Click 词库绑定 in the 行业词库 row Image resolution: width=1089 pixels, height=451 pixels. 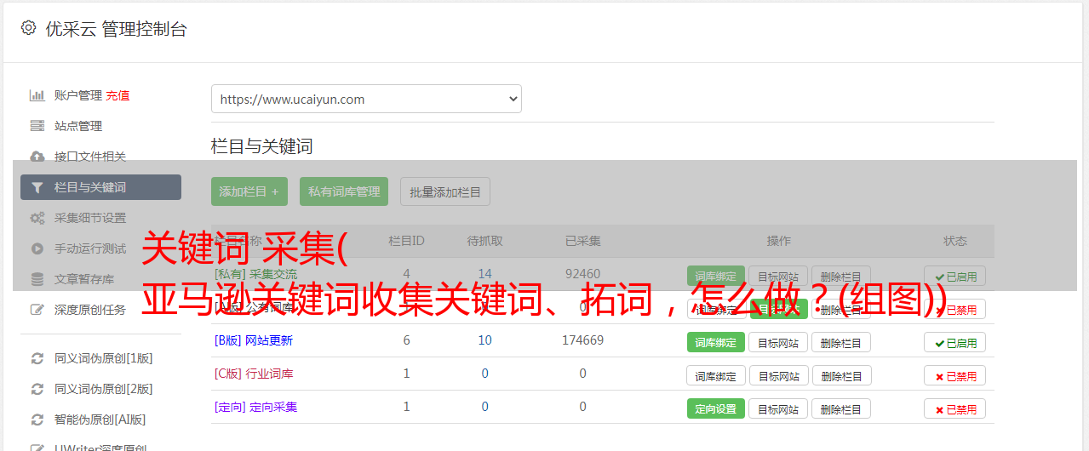point(715,375)
